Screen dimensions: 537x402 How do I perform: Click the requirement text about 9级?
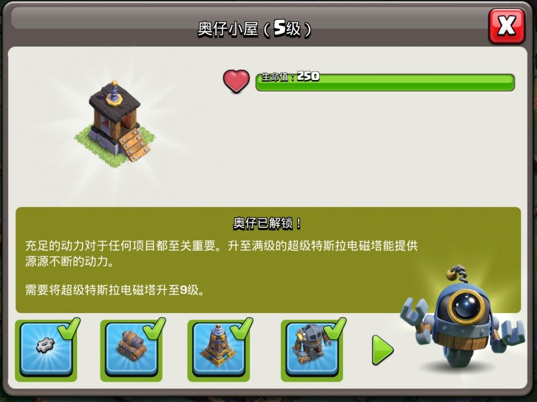tap(115, 290)
